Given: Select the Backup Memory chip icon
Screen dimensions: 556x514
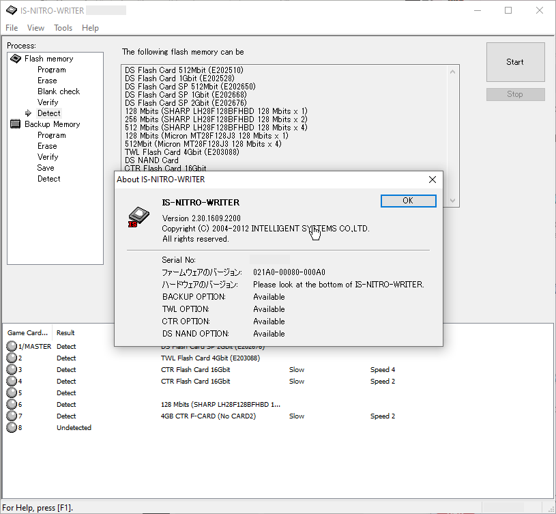Looking at the screenshot, I should tap(15, 124).
